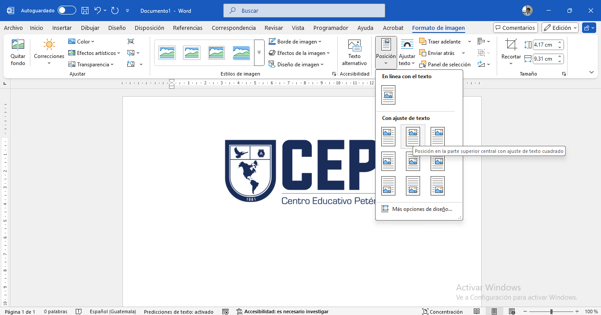
Task: Select Diseño de impresión view icon
Action: pos(494,311)
